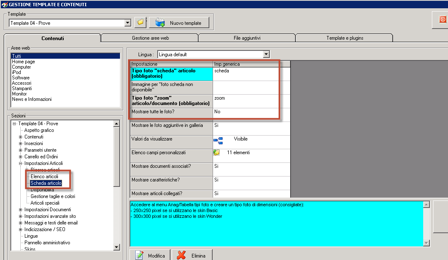Expand the Messaggi e testi delle email node
Viewport: 448px width, 260px height.
point(21,223)
